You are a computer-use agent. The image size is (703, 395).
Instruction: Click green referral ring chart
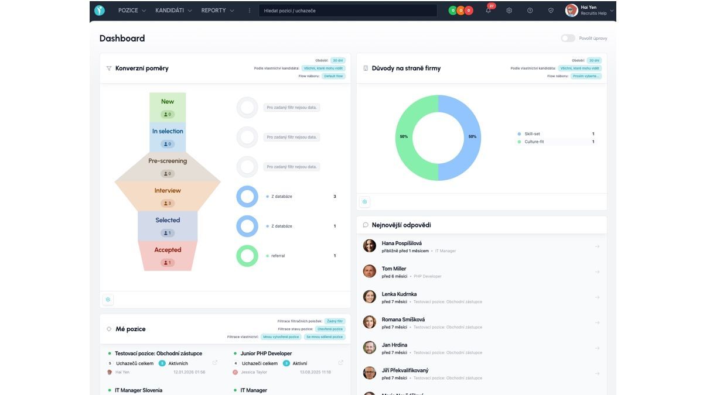(x=247, y=256)
